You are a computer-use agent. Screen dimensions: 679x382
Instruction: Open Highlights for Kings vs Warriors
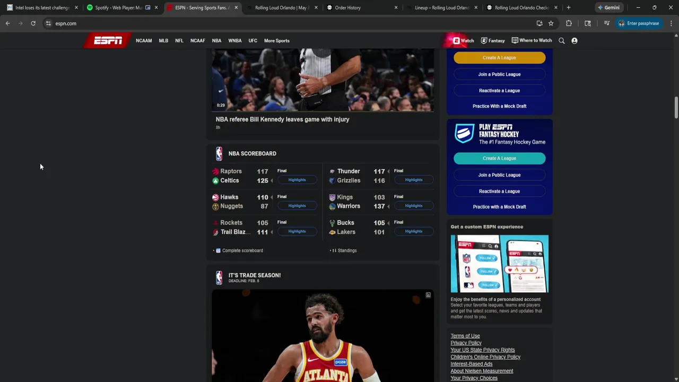point(414,206)
